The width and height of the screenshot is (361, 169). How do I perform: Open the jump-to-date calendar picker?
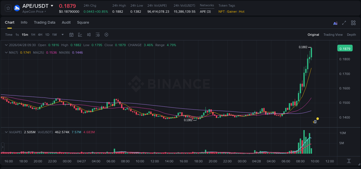71,35
